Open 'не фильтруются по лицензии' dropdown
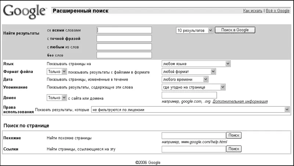The height and width of the screenshot is (166, 294). tap(190, 110)
